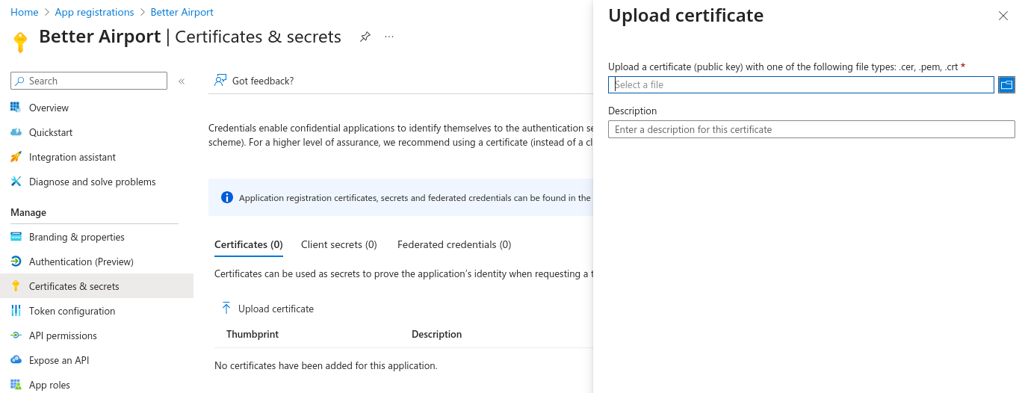Viewport: 1022px width, 393px height.
Task: Click the App roles icon
Action: coord(16,385)
